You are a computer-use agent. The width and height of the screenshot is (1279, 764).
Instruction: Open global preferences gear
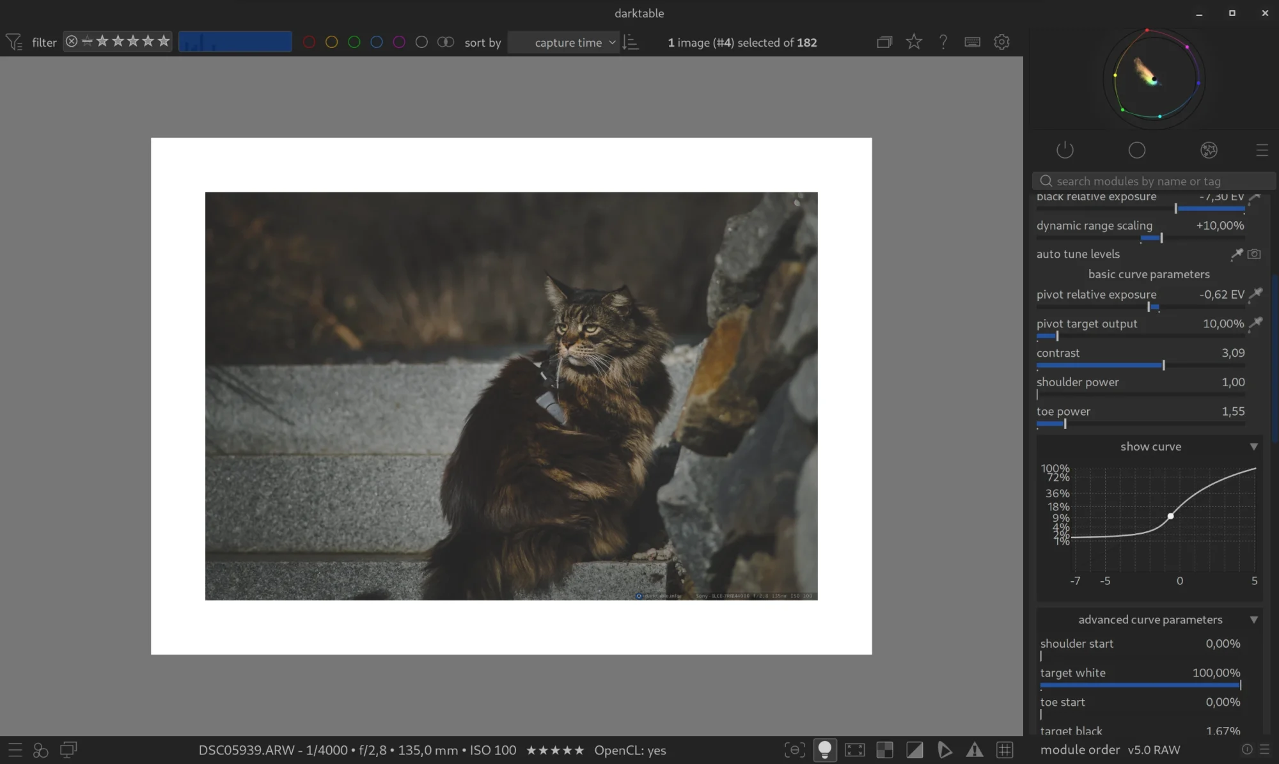point(1001,42)
